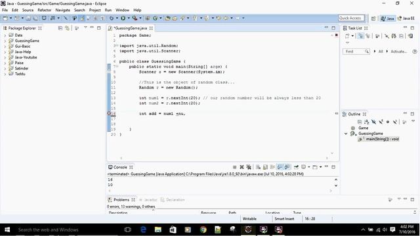Select the GuessingGame.java editor tab
The image size is (420, 236).
click(x=131, y=28)
